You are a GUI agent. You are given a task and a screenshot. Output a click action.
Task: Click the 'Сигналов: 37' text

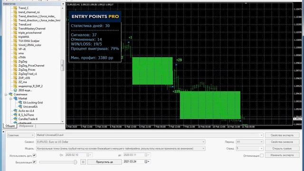click(84, 35)
